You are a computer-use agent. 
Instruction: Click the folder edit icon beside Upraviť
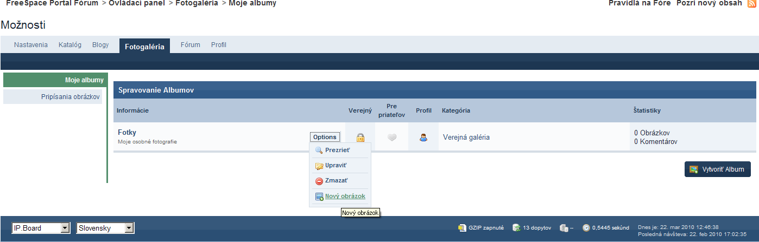[x=319, y=166]
